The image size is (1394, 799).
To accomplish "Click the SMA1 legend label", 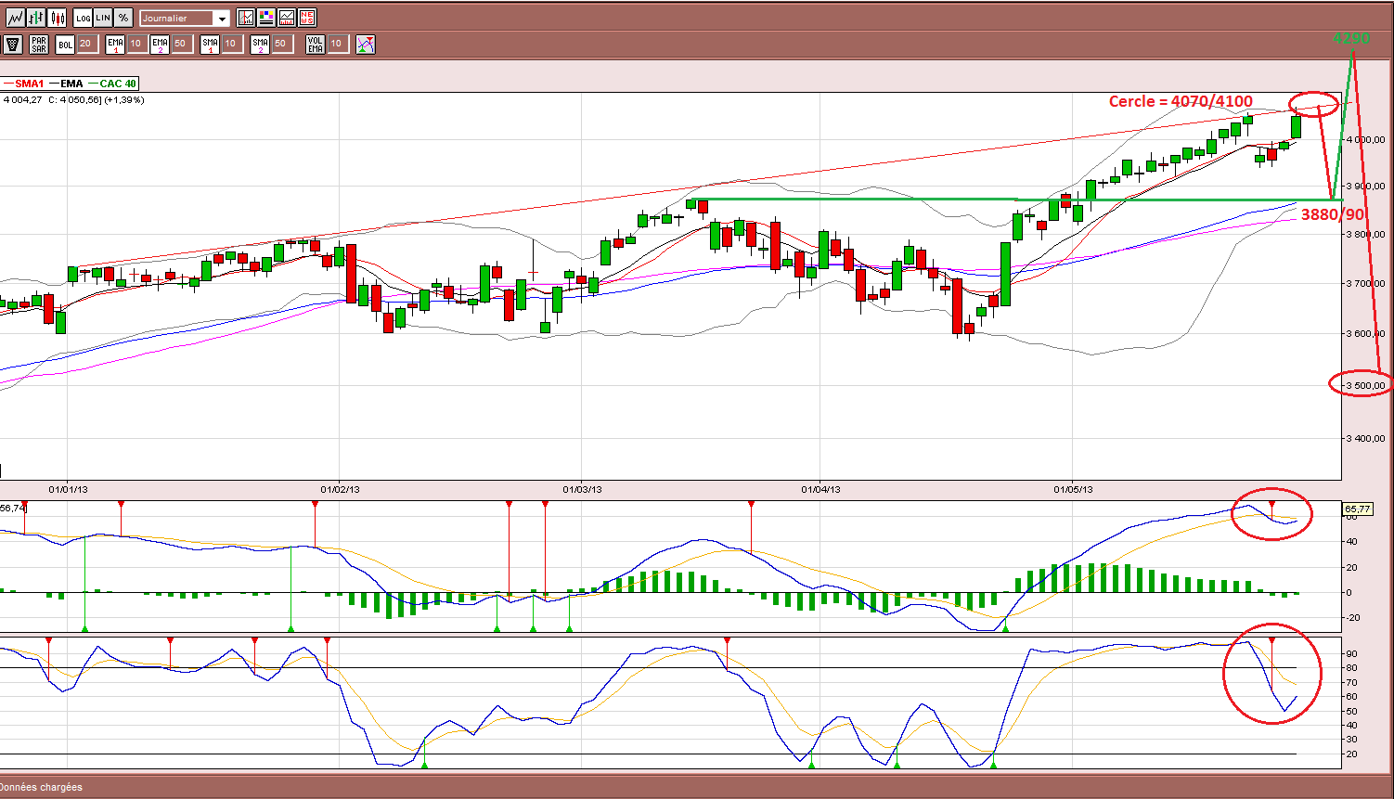I will click(x=29, y=84).
